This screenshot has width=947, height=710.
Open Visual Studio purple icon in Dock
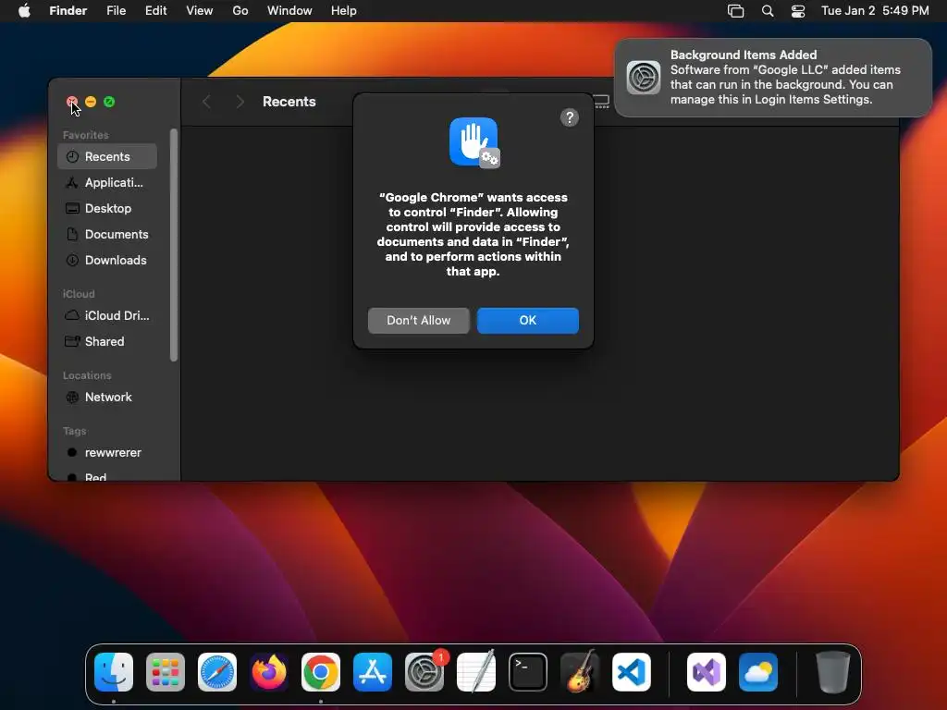pyautogui.click(x=707, y=672)
